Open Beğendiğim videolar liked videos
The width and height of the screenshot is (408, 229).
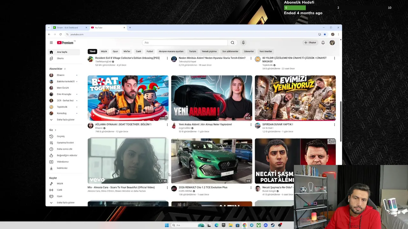67,155
